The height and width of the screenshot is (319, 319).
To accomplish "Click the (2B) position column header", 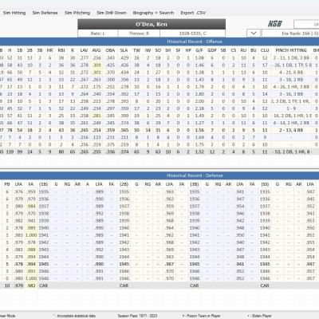I will (124, 184).
